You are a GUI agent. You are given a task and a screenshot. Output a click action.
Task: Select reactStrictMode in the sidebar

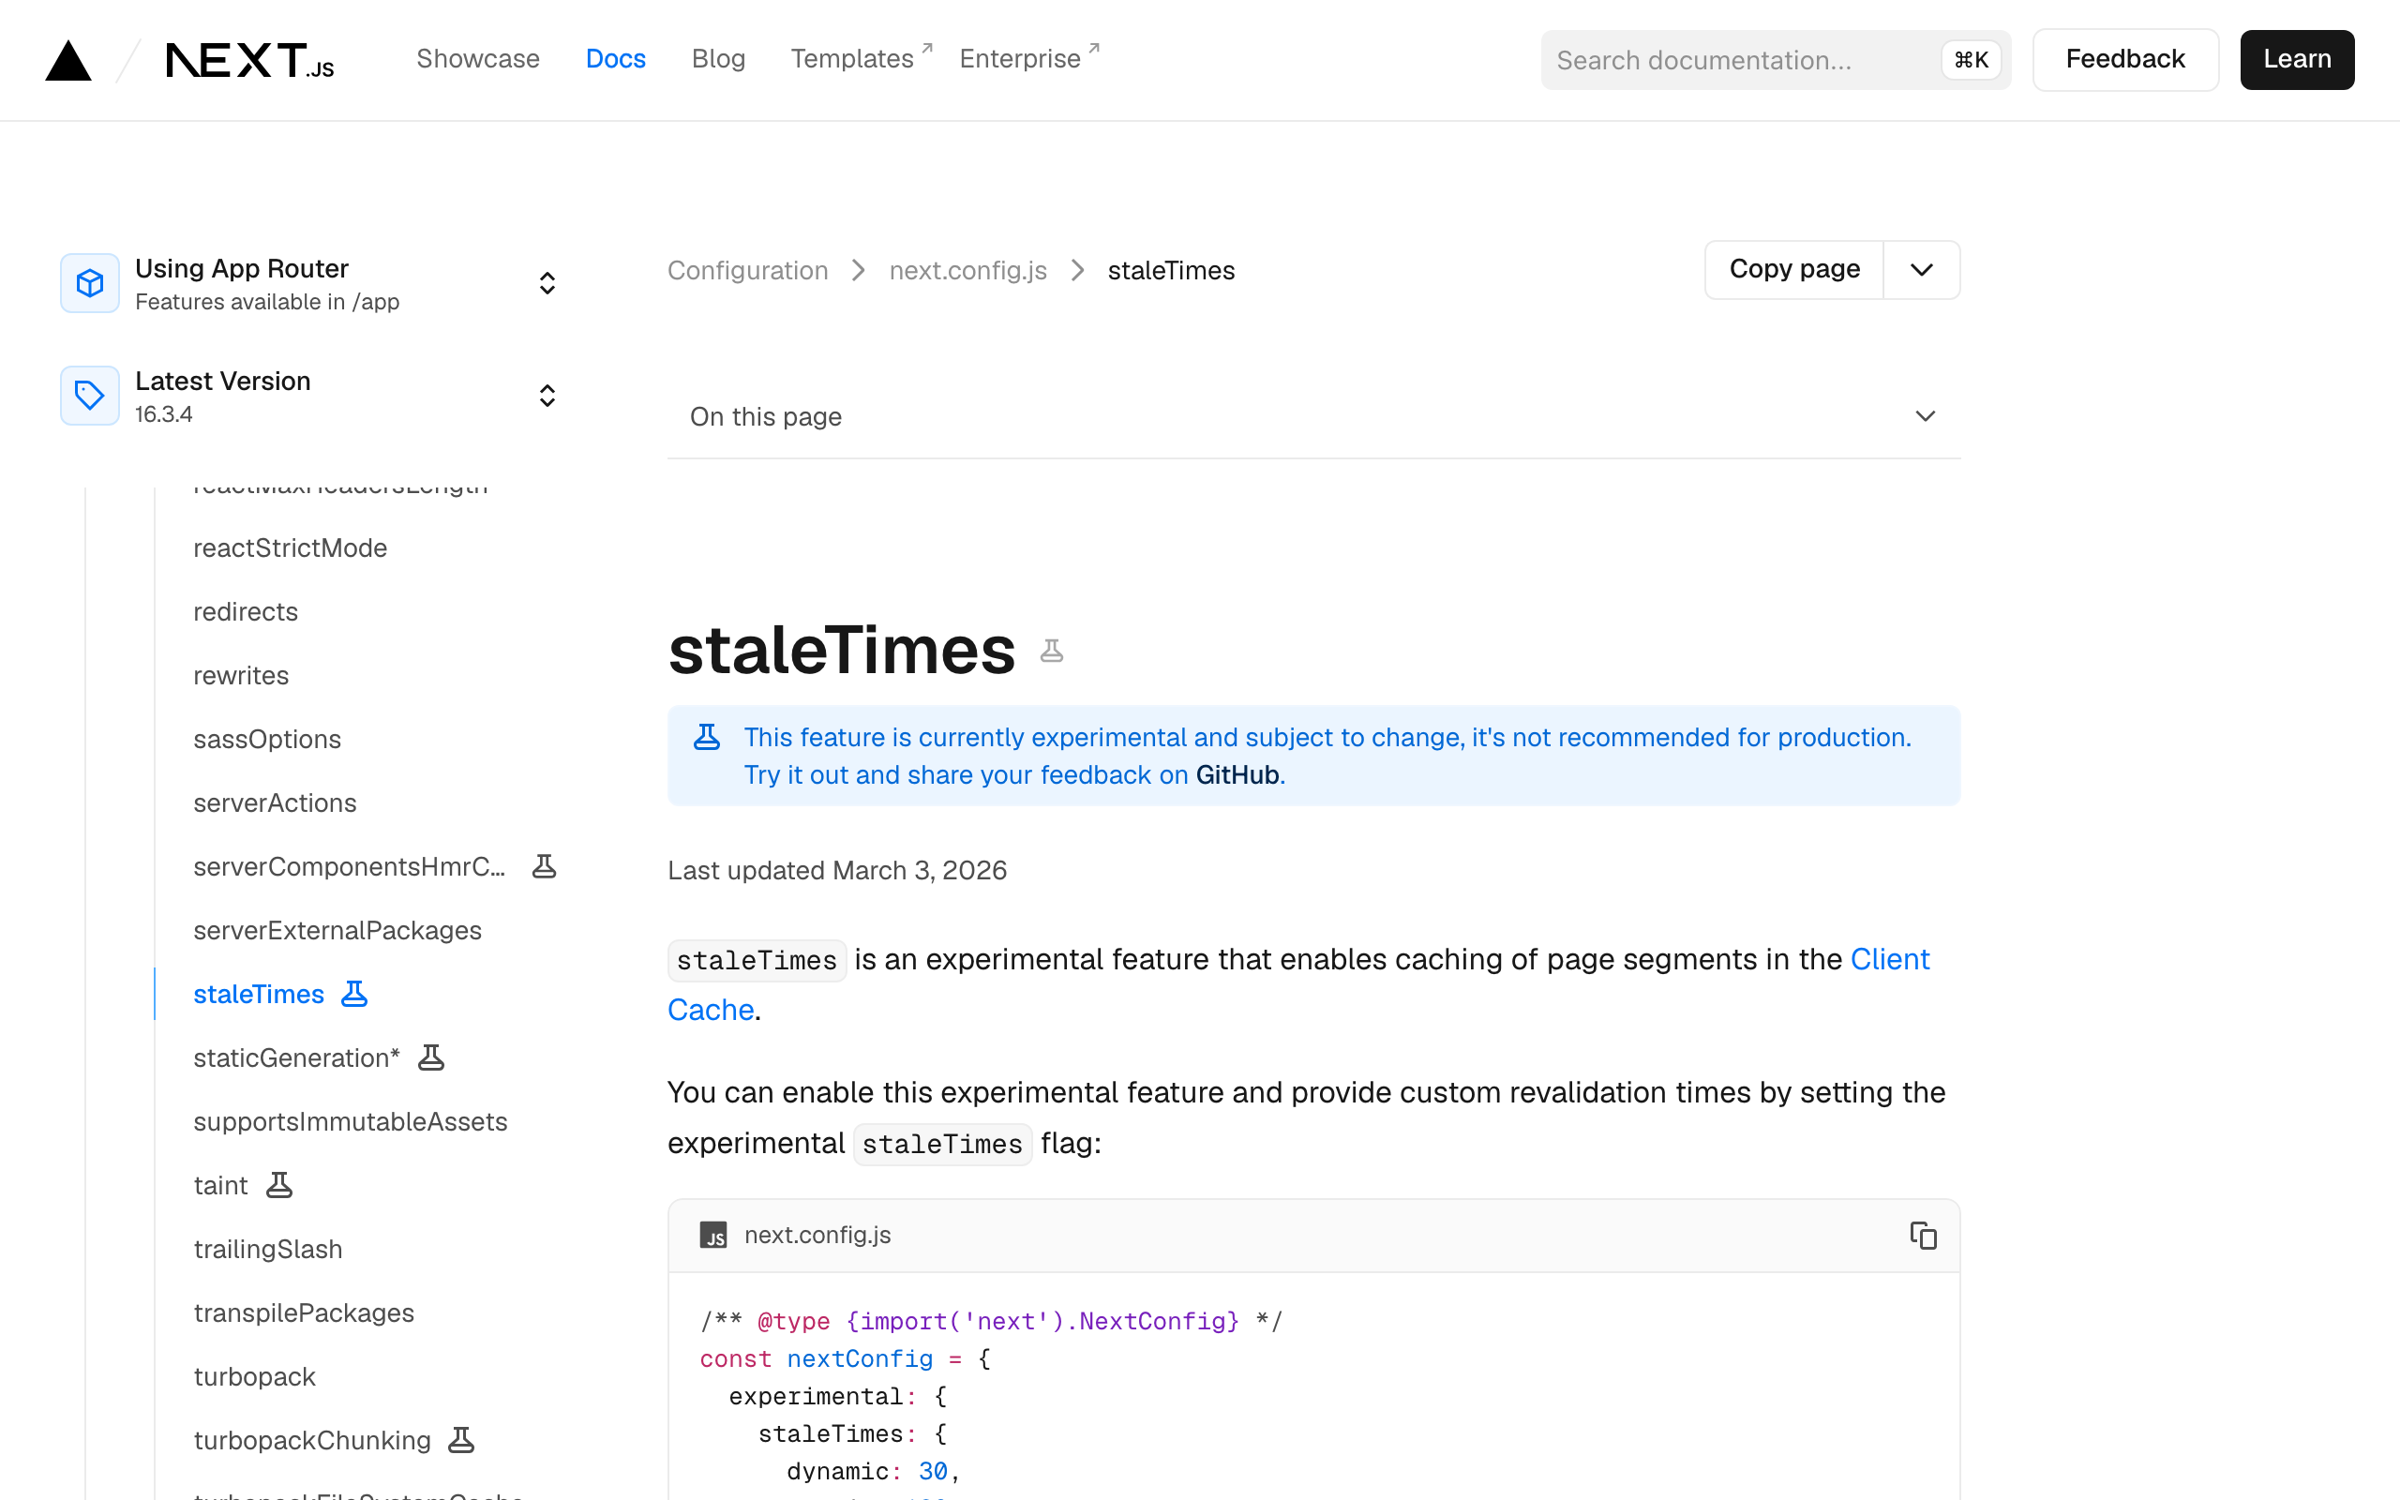pos(290,547)
